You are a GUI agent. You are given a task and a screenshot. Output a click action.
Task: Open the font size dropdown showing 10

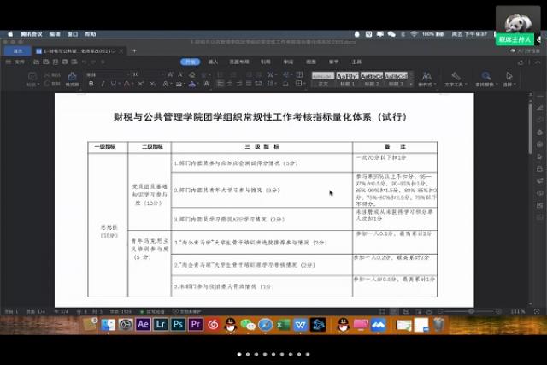pyautogui.click(x=162, y=74)
